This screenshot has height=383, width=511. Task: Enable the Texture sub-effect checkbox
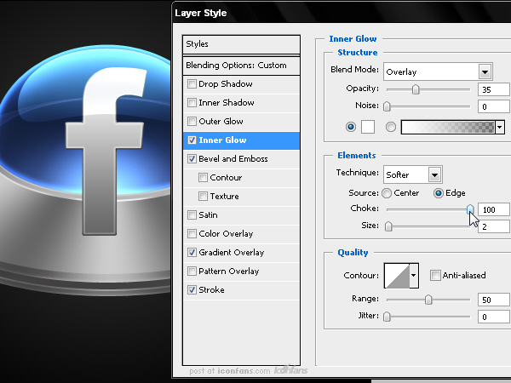(x=203, y=197)
